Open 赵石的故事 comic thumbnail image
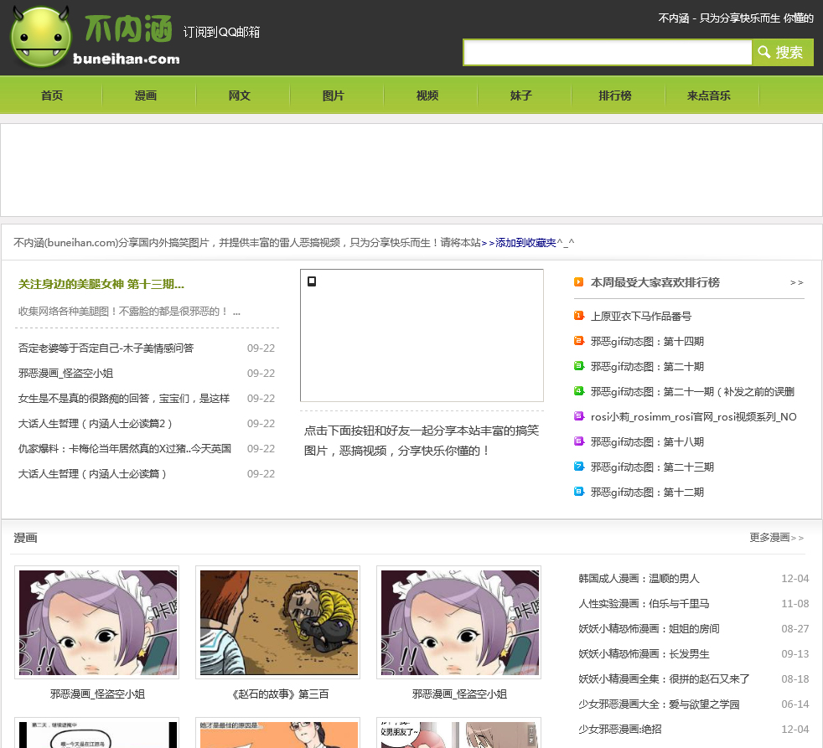 tap(277, 622)
